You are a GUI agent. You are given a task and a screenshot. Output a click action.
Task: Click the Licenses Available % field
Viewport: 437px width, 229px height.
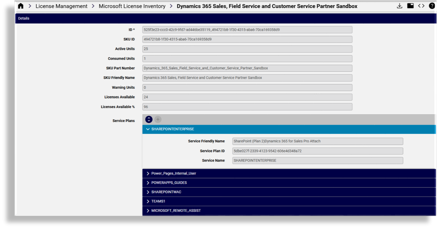(x=247, y=107)
